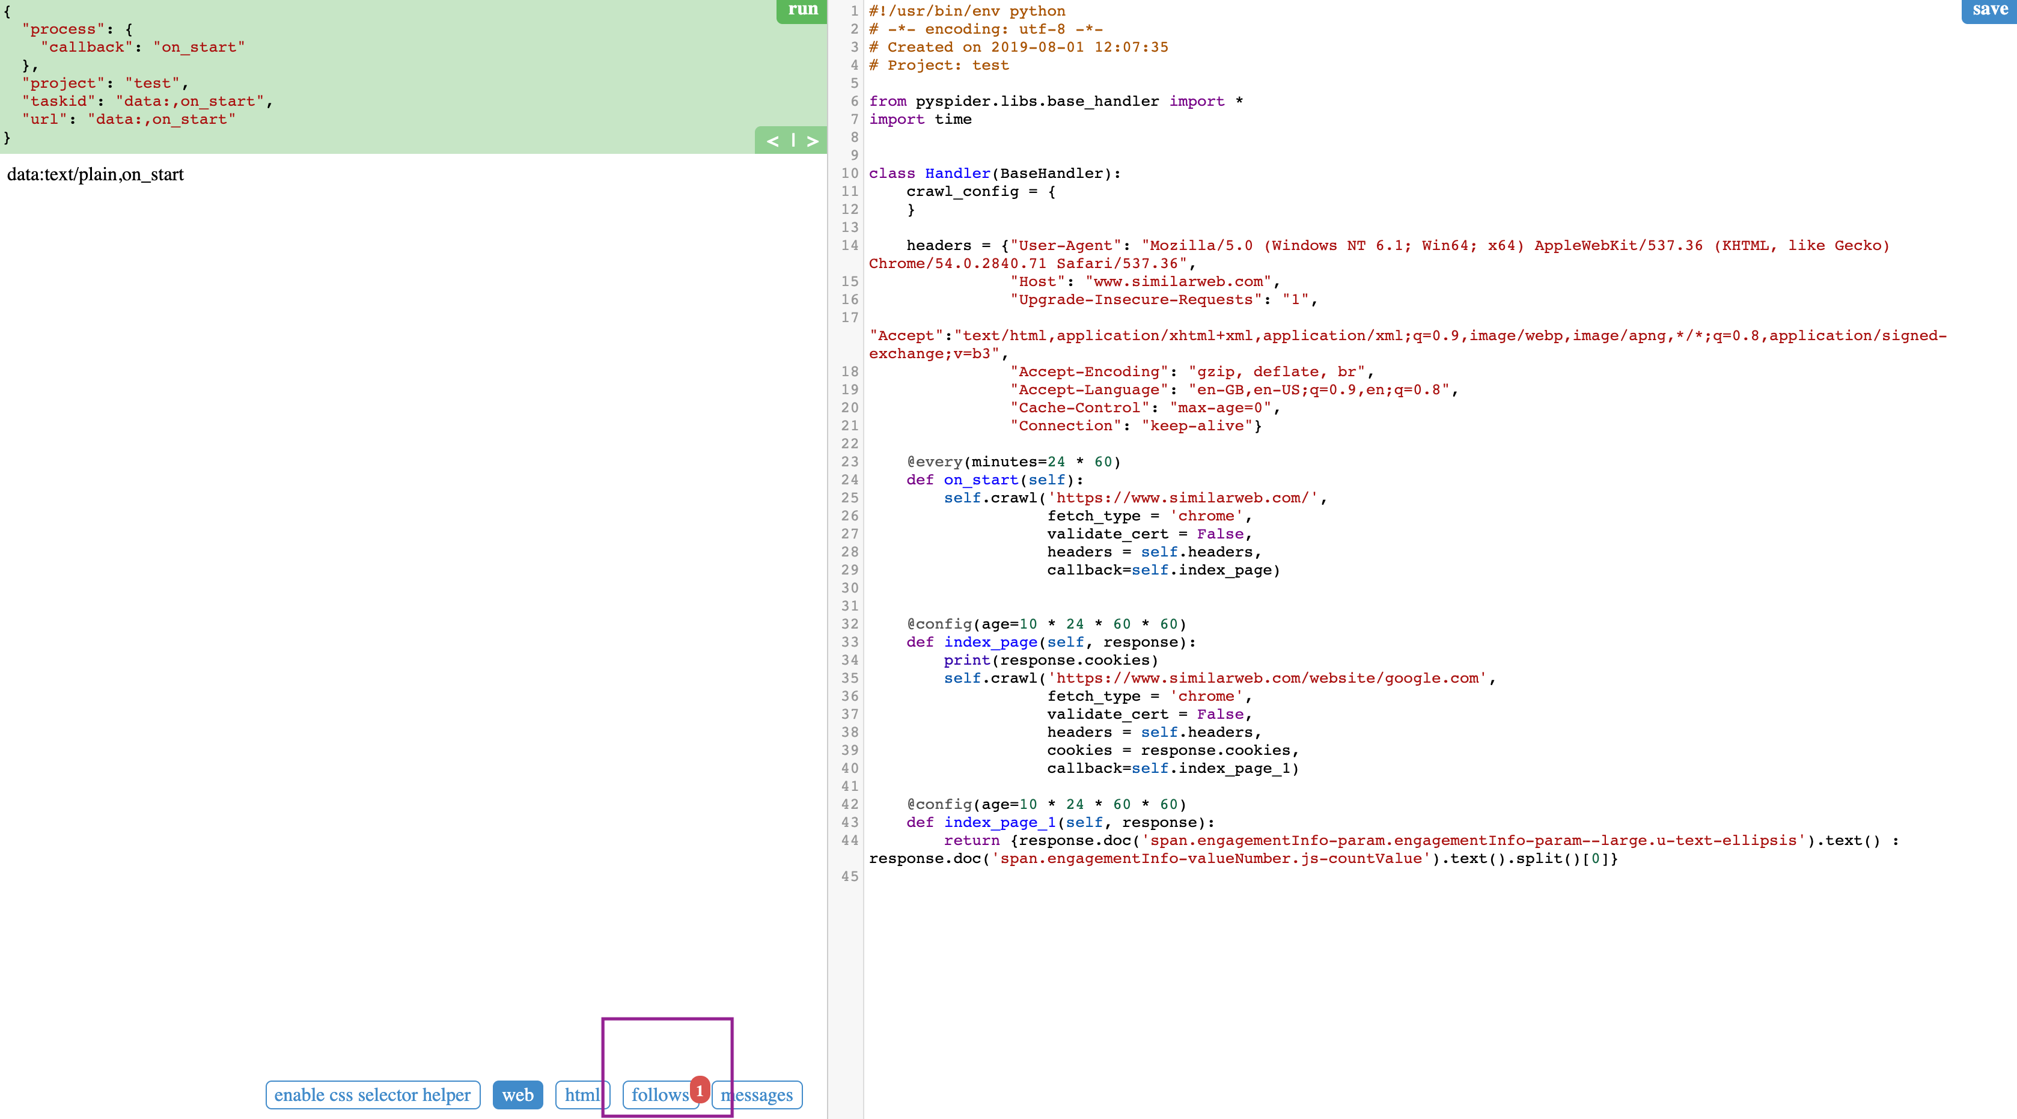Switch to the web tab

[517, 1095]
